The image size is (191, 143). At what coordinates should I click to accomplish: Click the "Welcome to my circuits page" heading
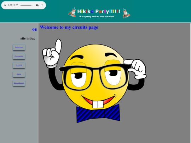[x=69, y=27]
